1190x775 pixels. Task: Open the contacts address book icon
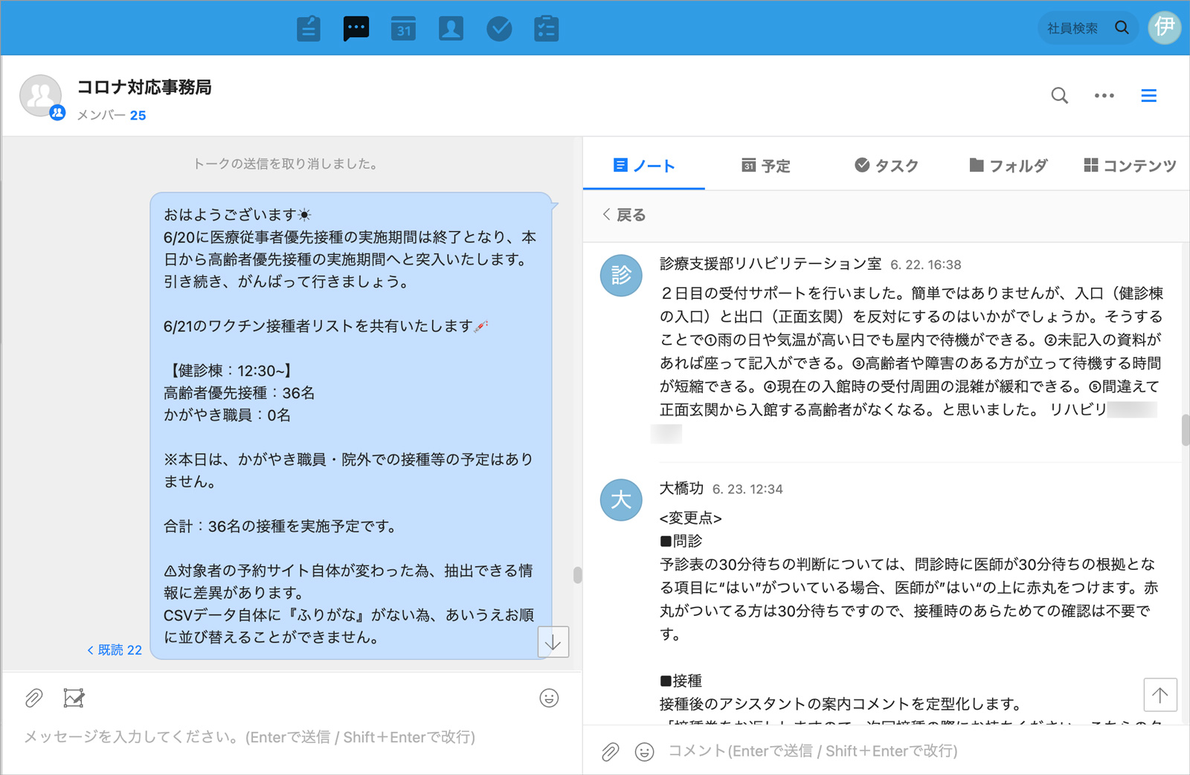tap(451, 29)
